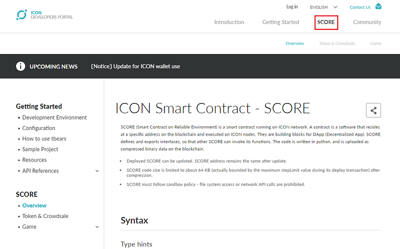Image resolution: width=400 pixels, height=249 pixels.
Task: Select the SCORE top menu item
Action: [326, 22]
